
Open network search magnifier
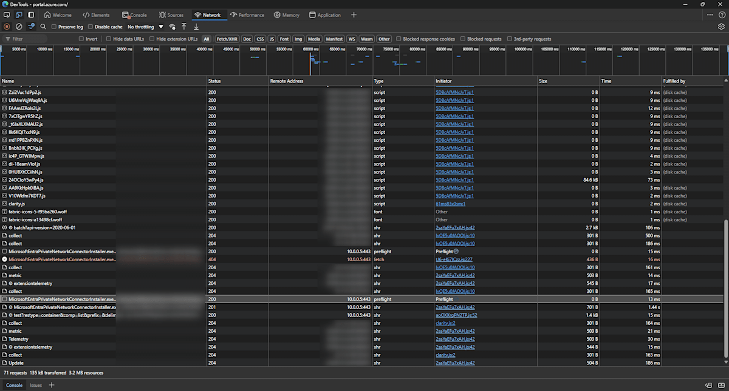[x=43, y=27]
